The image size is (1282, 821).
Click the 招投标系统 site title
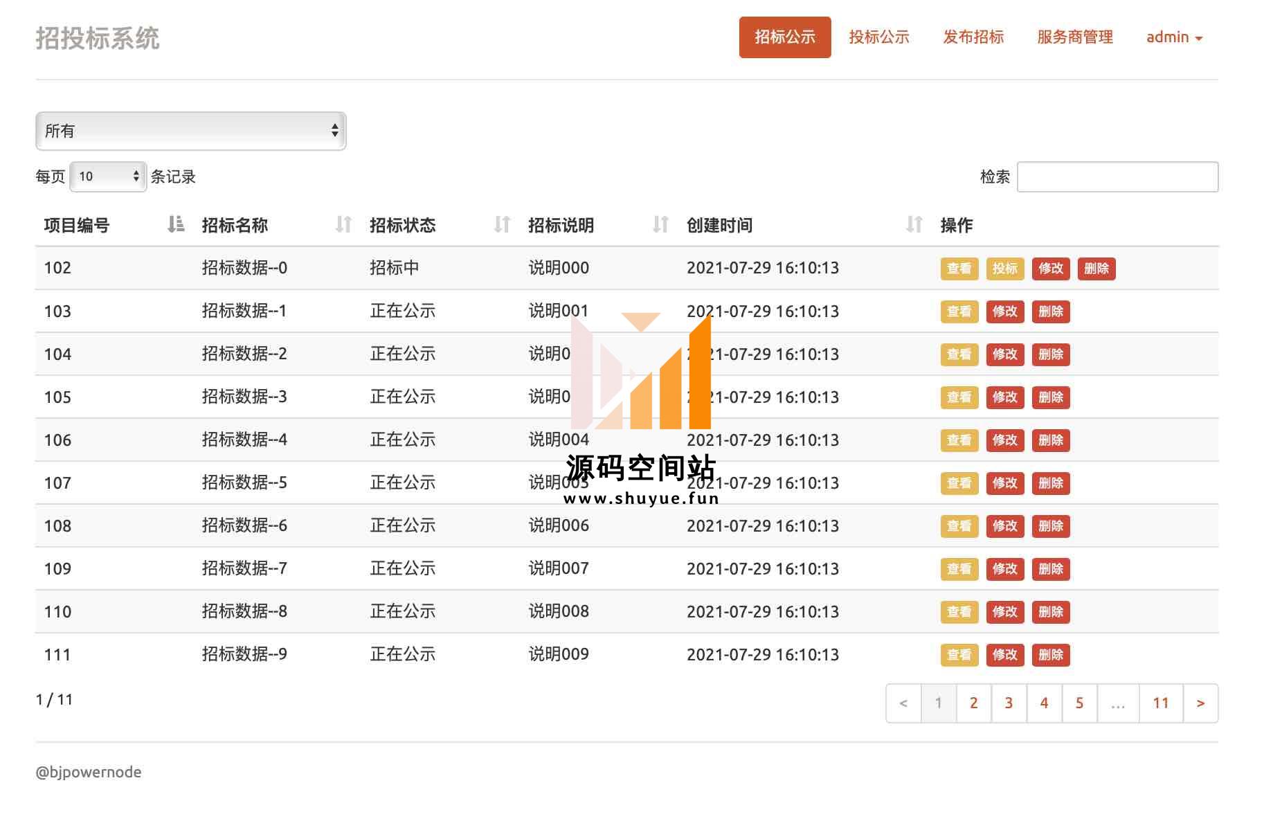(x=98, y=39)
